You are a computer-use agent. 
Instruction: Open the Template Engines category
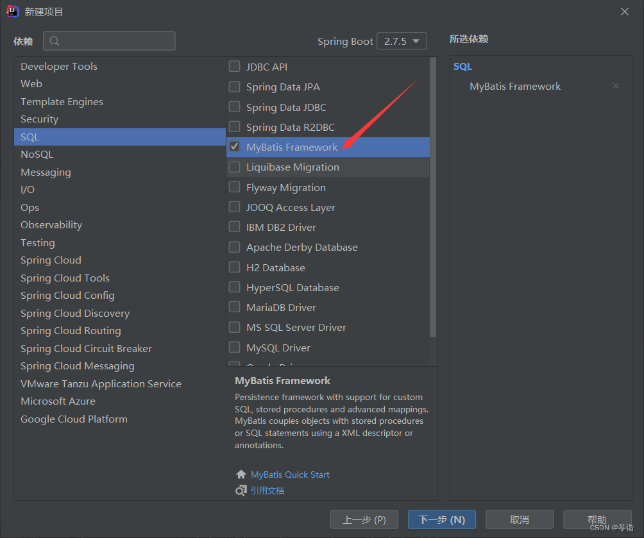click(119, 101)
